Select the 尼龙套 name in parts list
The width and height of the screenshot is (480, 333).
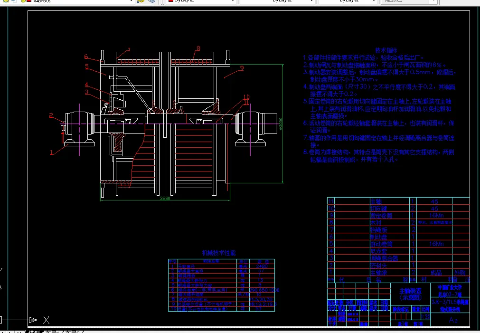pyautogui.click(x=379, y=251)
